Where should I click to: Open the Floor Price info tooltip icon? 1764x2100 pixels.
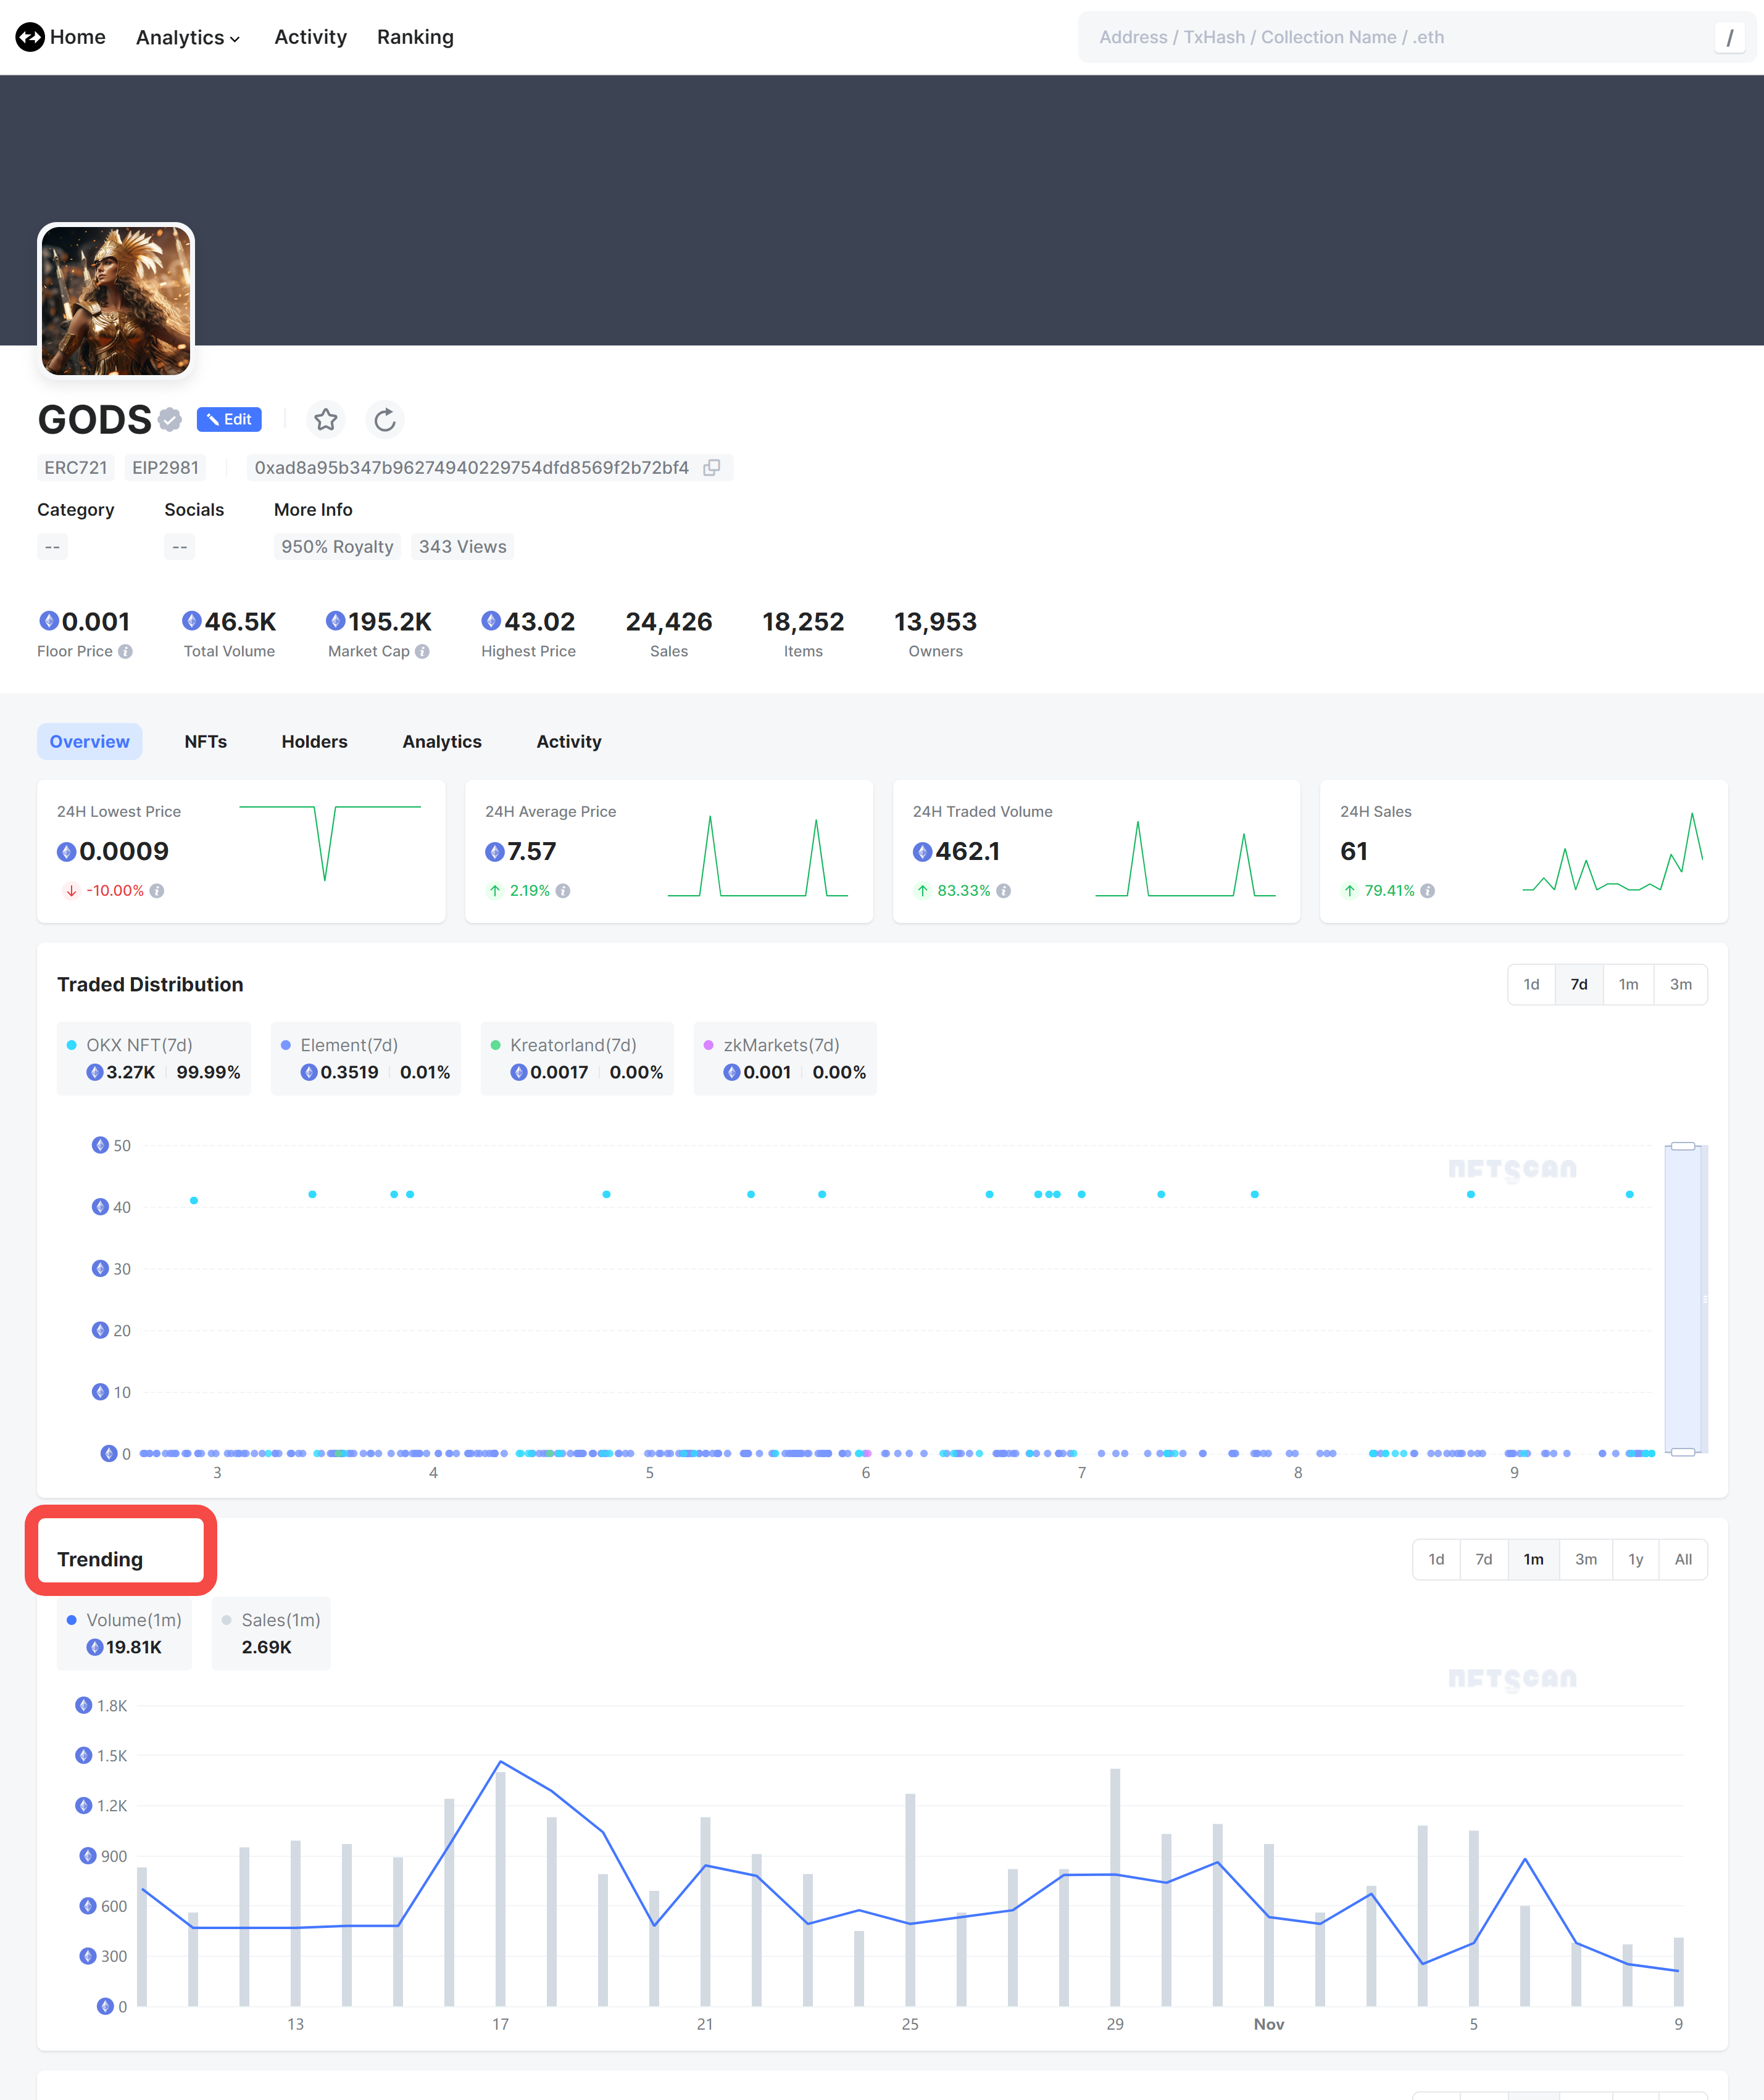coord(126,651)
